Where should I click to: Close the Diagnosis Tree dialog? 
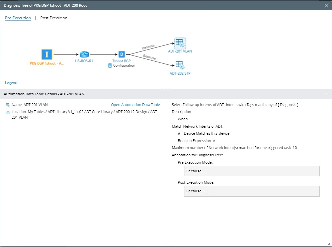[x=327, y=5]
